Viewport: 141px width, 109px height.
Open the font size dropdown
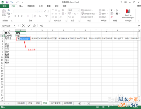tap(42, 12)
